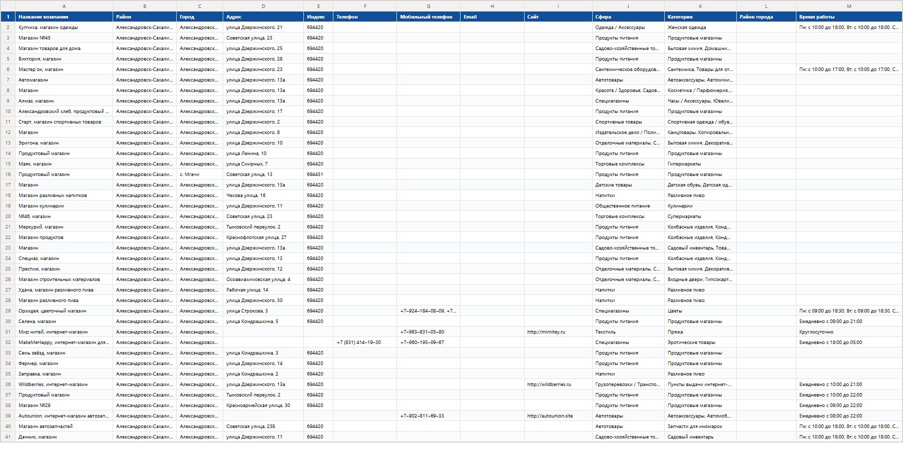
Task: Select 'Ежедневно с 08:00 до 22:00' cell
Action: coord(849,416)
